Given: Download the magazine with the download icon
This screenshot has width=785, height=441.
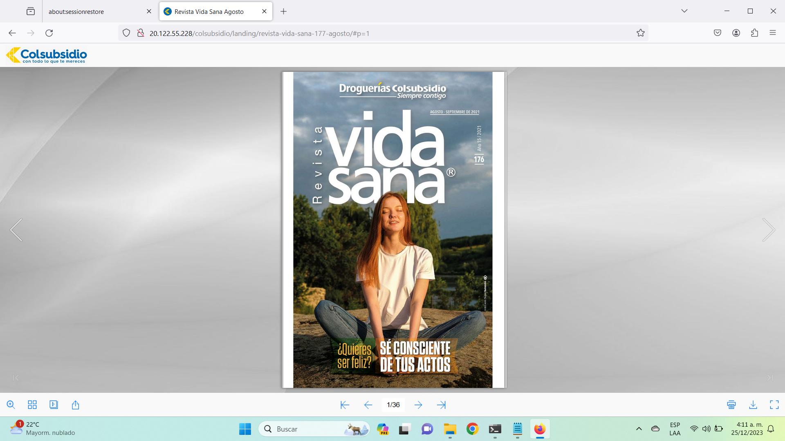Looking at the screenshot, I should (753, 405).
